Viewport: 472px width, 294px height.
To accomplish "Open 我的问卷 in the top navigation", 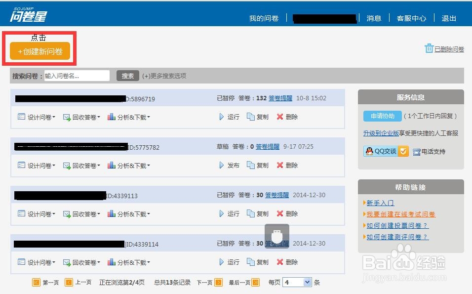I will click(x=264, y=18).
